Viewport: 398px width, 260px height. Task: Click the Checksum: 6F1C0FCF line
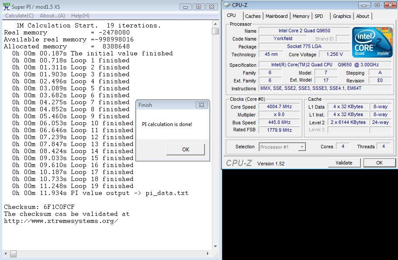point(39,207)
